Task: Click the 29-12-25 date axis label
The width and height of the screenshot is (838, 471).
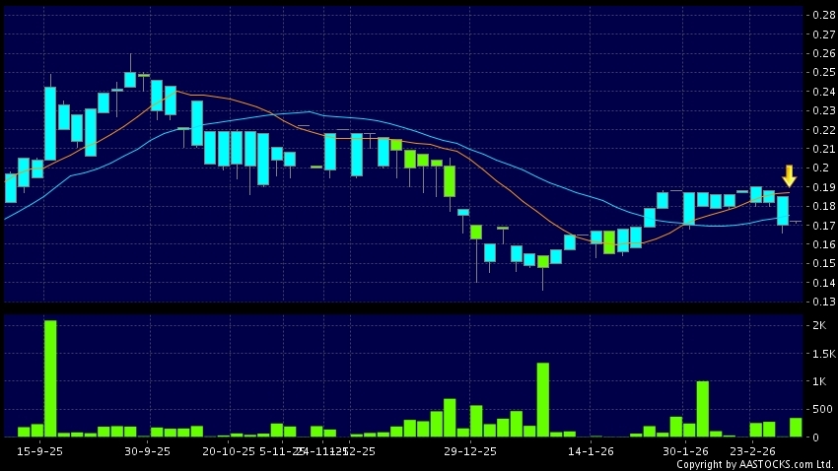Action: (469, 451)
